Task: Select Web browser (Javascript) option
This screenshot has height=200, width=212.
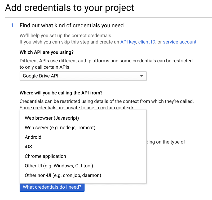Action: click(x=83, y=118)
